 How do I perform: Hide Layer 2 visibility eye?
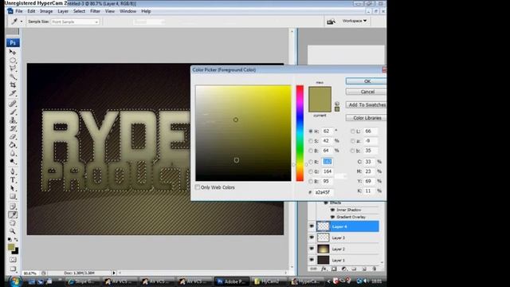pyautogui.click(x=312, y=249)
